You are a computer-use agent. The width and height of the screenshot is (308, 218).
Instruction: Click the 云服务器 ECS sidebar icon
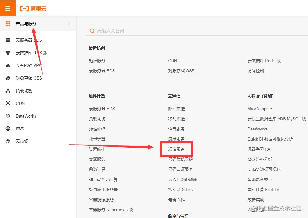(8, 40)
